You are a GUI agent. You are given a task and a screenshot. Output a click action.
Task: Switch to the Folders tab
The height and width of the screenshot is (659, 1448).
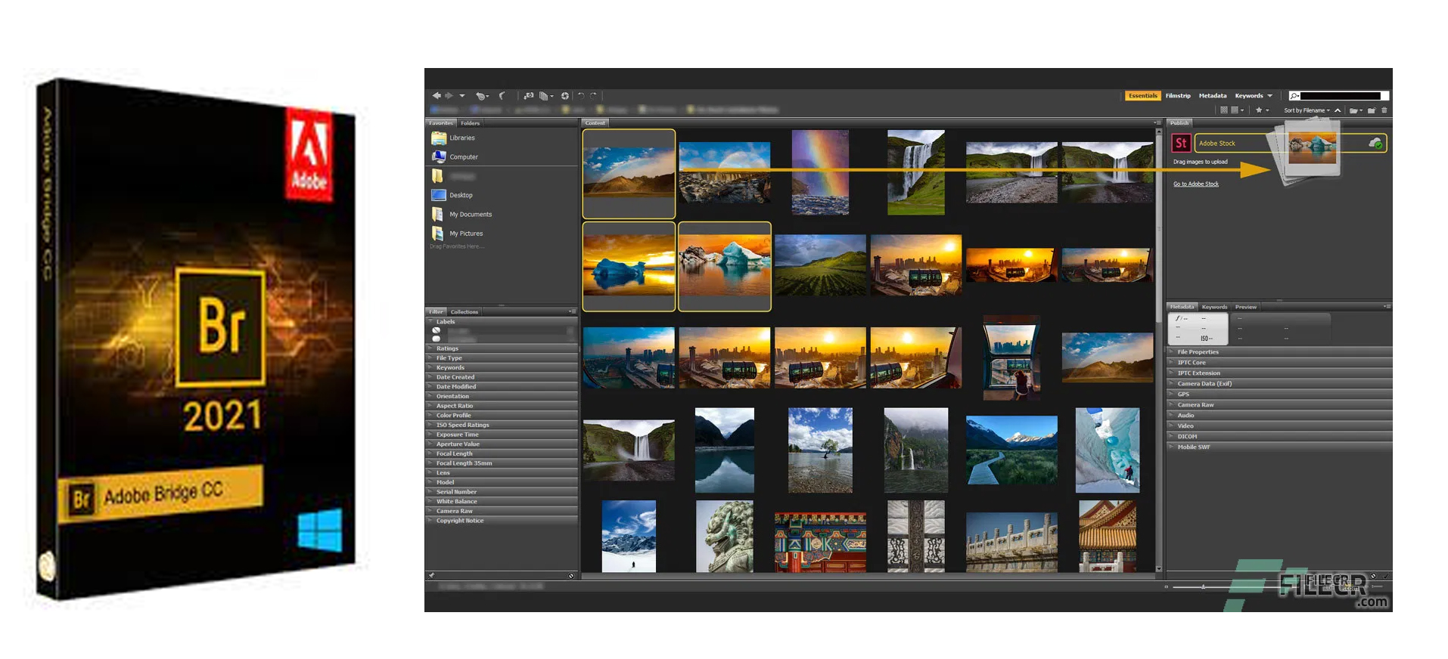tap(470, 123)
